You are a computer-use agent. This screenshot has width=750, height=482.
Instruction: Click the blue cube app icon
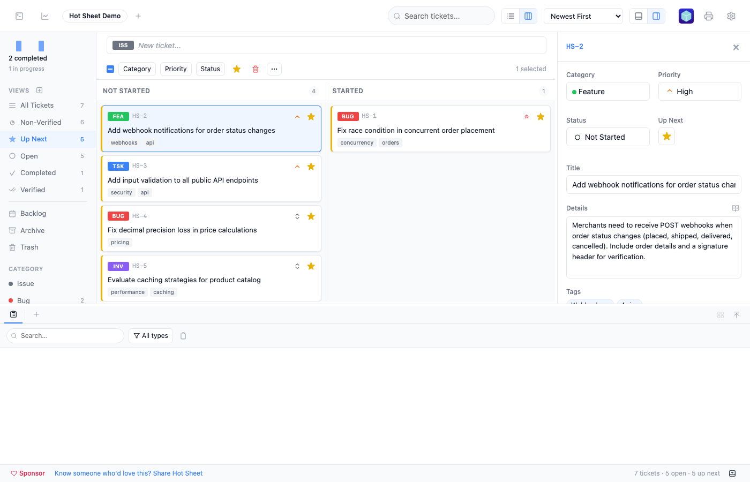point(686,16)
